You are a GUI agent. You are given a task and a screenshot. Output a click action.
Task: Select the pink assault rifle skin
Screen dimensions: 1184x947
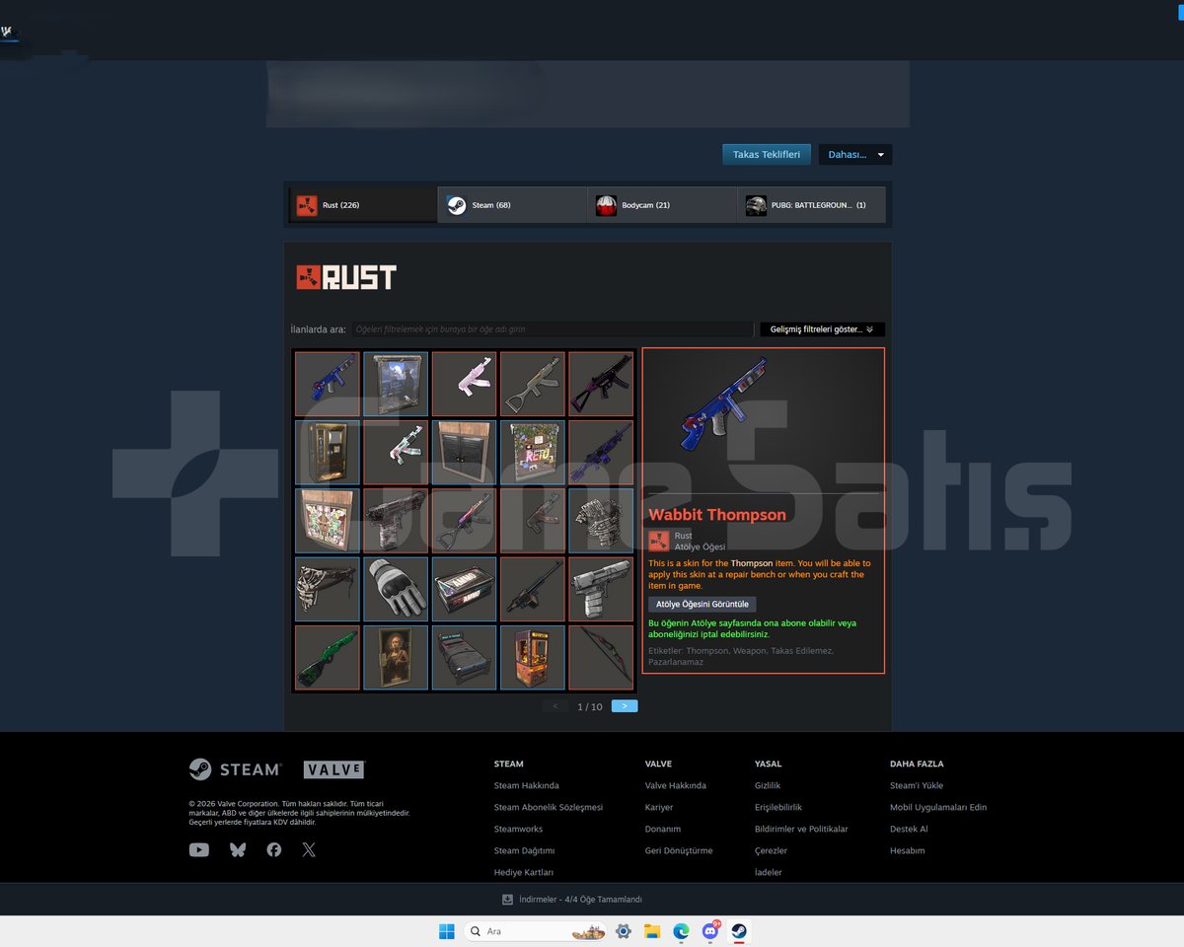(465, 384)
